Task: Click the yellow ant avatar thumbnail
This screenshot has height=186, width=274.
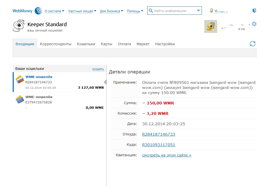Action: [211, 26]
